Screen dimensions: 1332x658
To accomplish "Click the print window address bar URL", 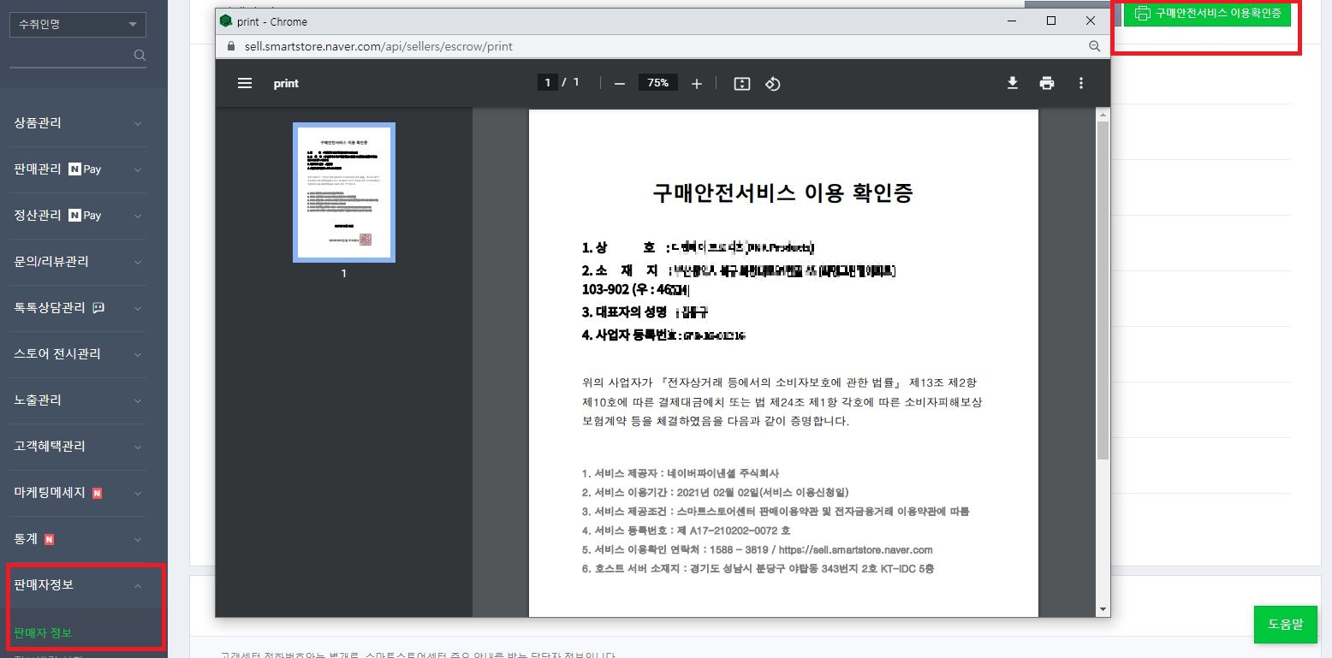I will point(378,46).
